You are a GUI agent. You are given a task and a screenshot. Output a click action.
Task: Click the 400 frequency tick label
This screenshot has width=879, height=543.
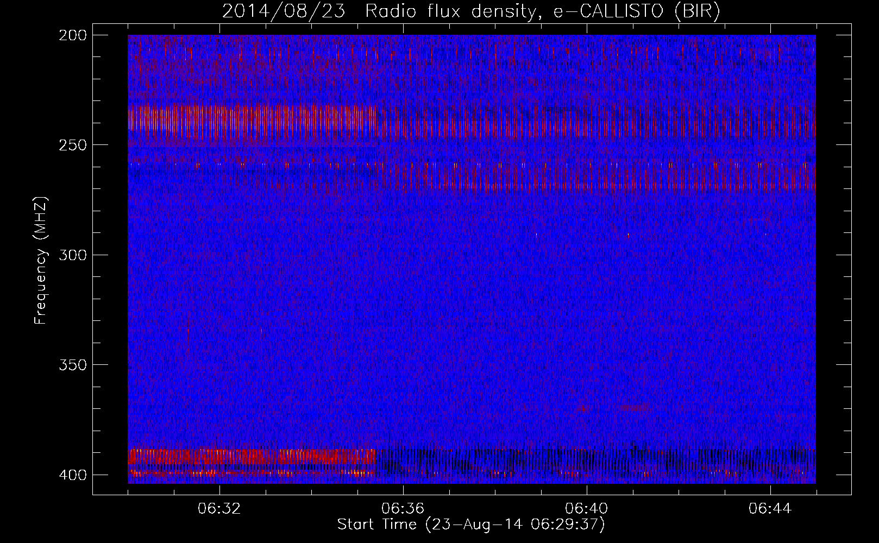(x=73, y=475)
